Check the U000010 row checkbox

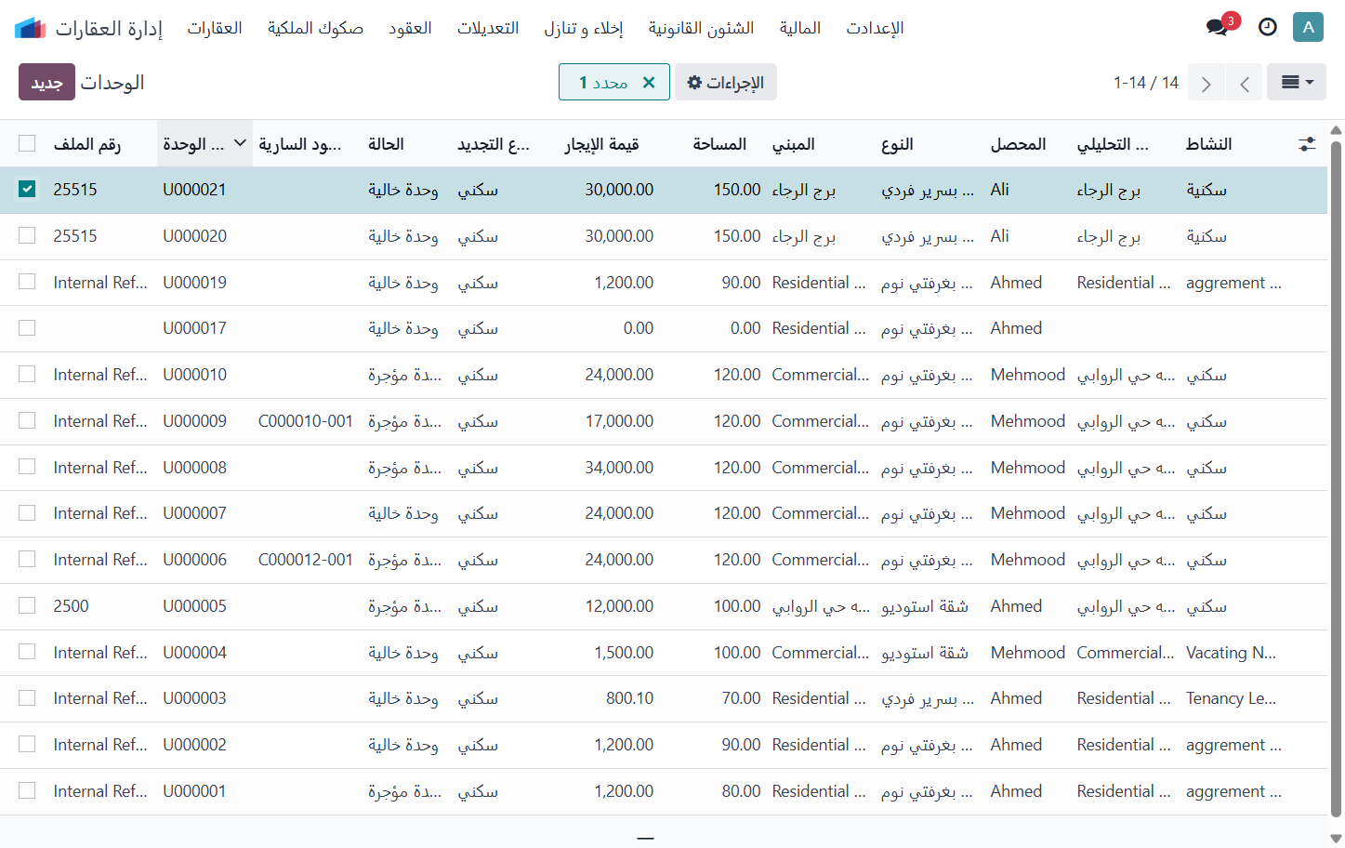coord(27,374)
